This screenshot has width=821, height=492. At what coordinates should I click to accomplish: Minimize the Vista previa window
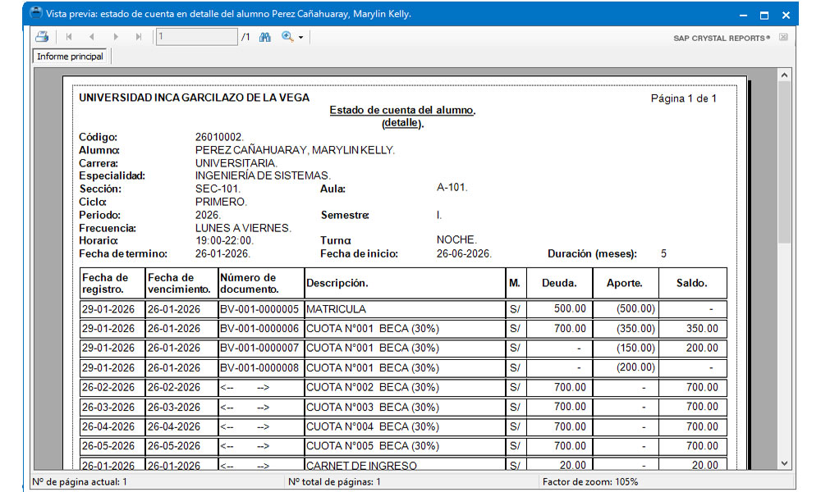pyautogui.click(x=743, y=16)
